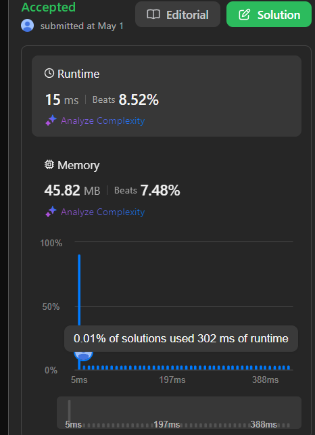Click the range slider handle at 5ms
The image size is (315, 435).
pos(70,411)
